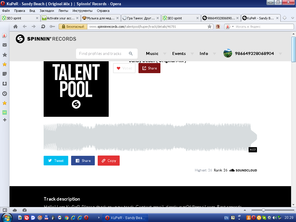This screenshot has height=222, width=296.
Task: Click the vertical scrollbar thumb
Action: pyautogui.click(x=293, y=49)
